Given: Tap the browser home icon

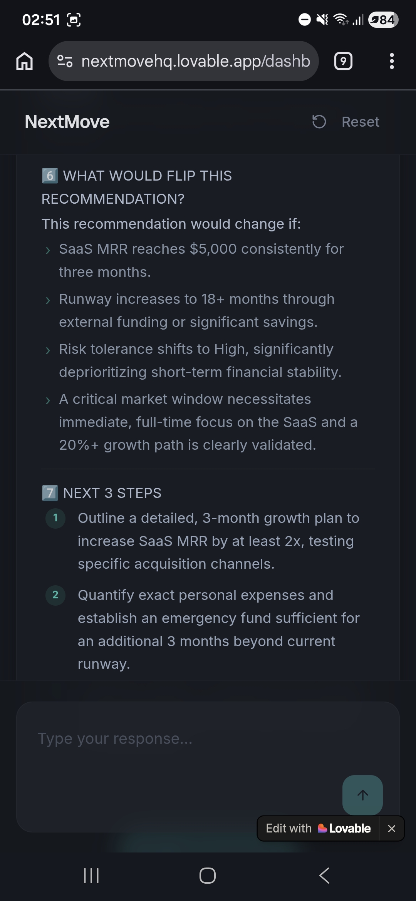Looking at the screenshot, I should (x=24, y=61).
